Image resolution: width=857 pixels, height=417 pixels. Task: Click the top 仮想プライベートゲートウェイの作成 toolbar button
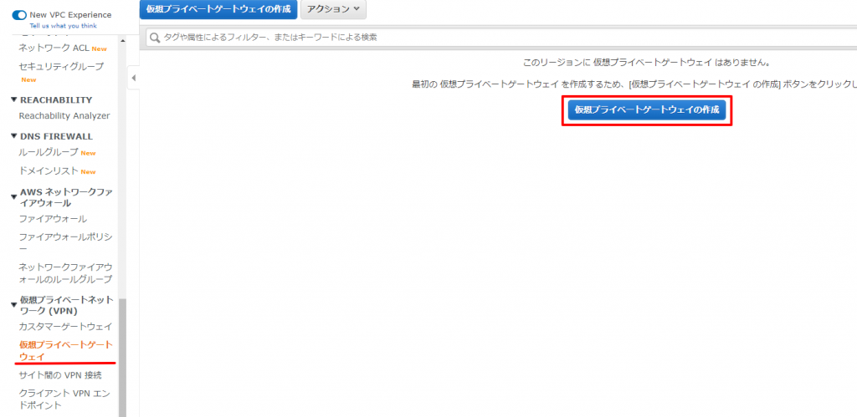[x=218, y=9]
